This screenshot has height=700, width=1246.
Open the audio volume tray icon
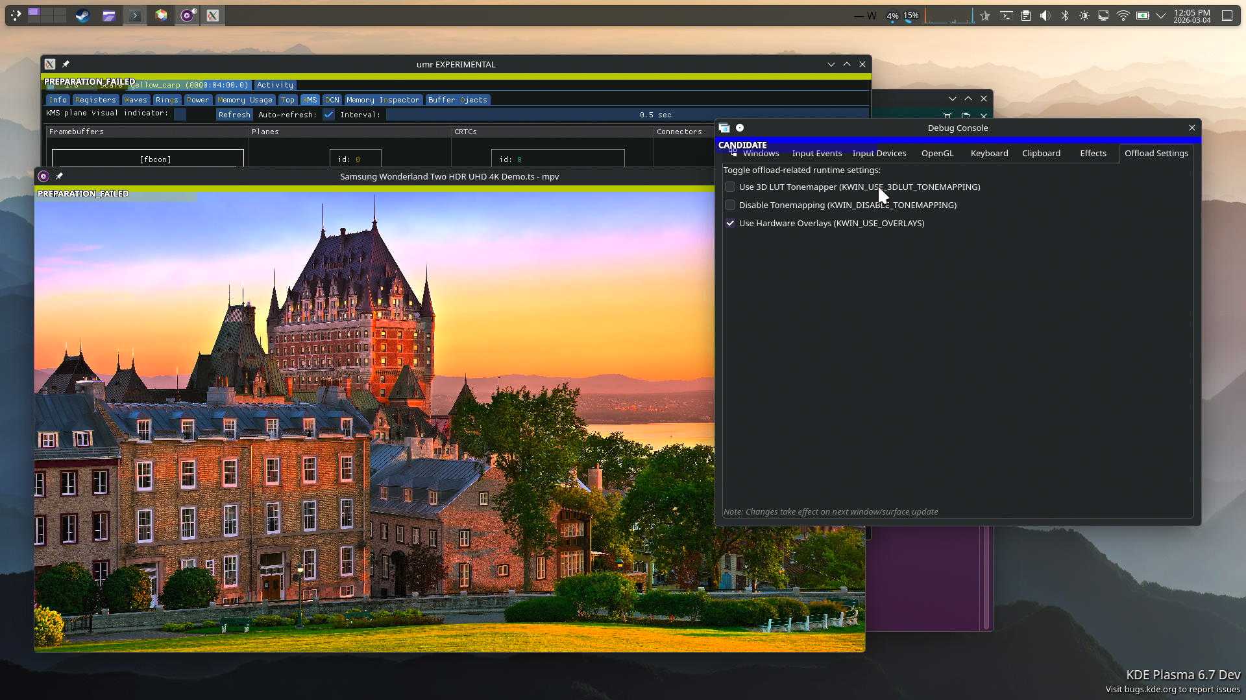pyautogui.click(x=1045, y=16)
